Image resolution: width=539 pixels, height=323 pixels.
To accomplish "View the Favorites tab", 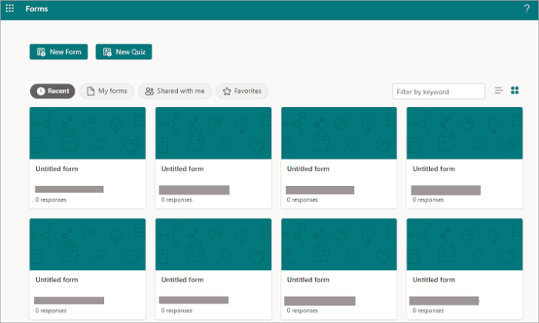I will [x=242, y=91].
